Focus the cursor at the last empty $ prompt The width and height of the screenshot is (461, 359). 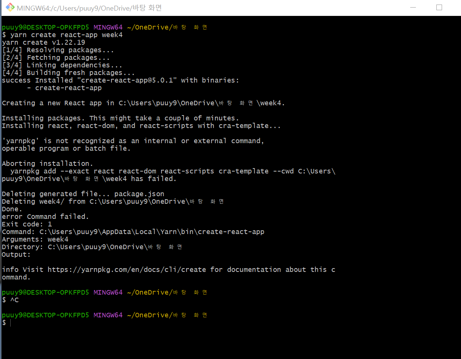[10, 323]
